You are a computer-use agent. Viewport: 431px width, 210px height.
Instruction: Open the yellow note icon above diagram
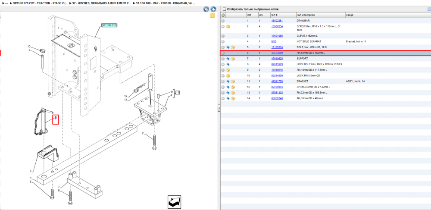tap(212, 16)
